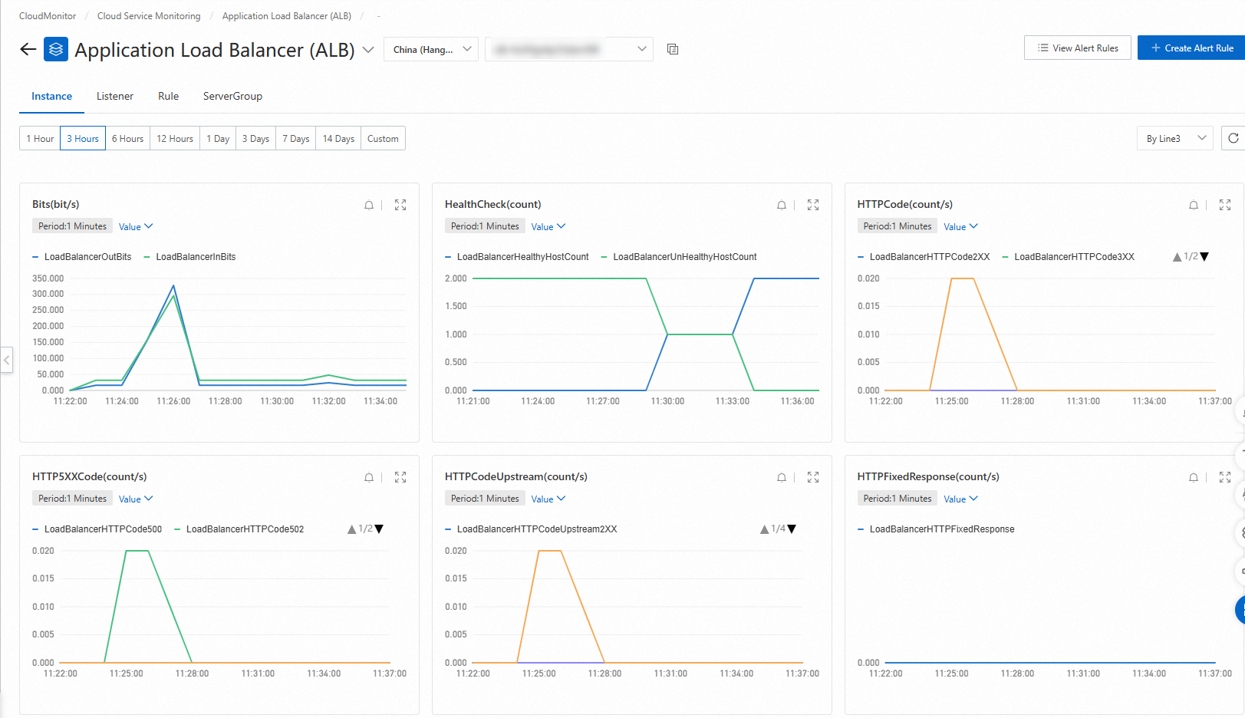Click the Create Alert Rule button

(1191, 47)
